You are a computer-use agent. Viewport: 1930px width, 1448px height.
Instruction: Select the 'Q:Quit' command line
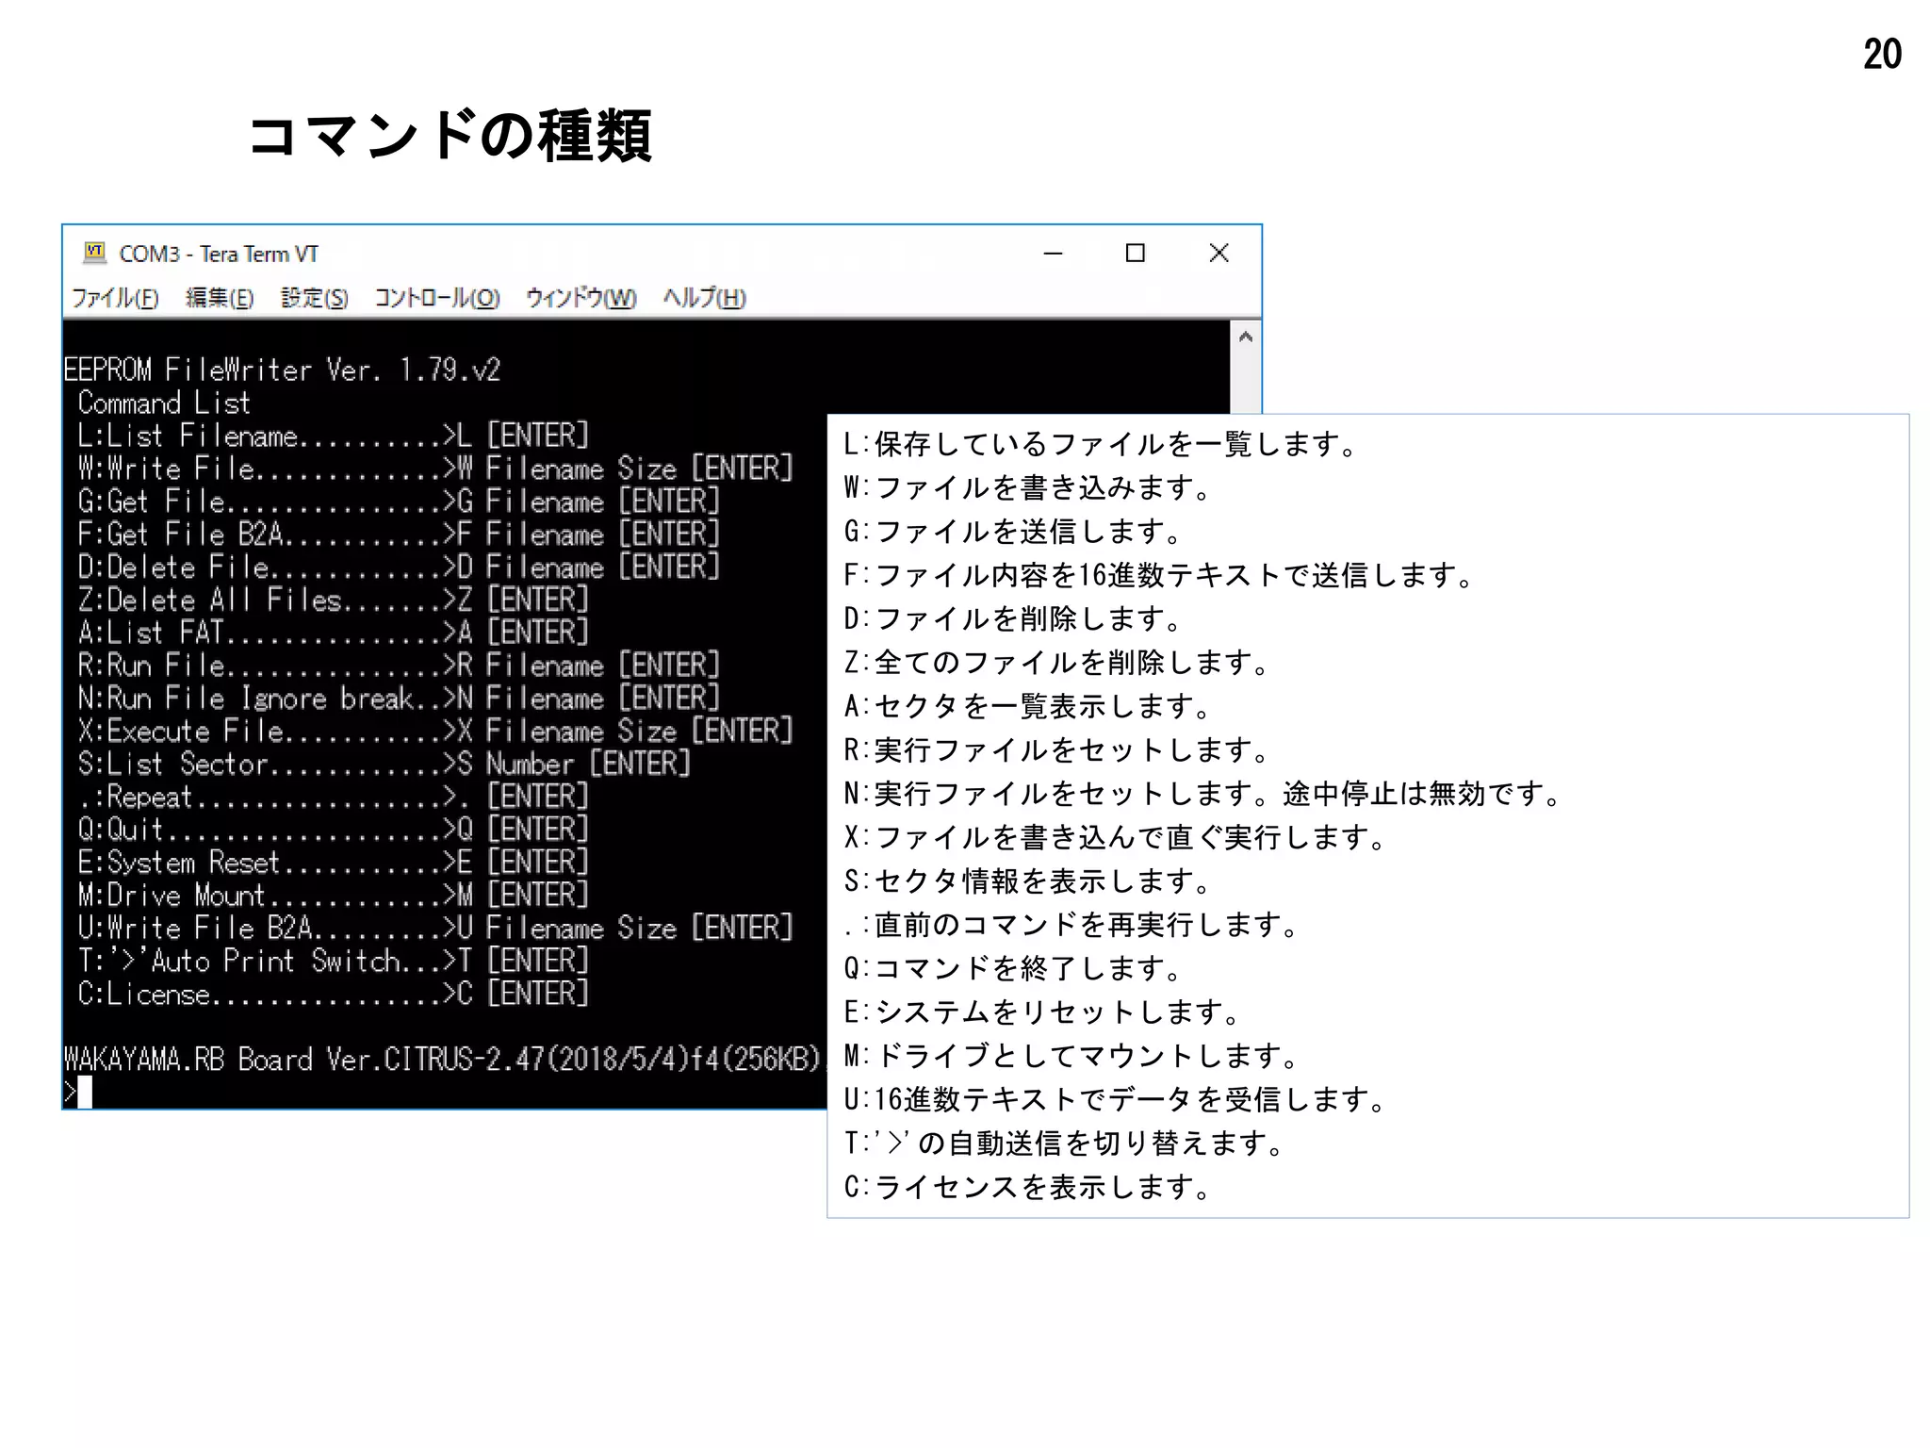[334, 830]
